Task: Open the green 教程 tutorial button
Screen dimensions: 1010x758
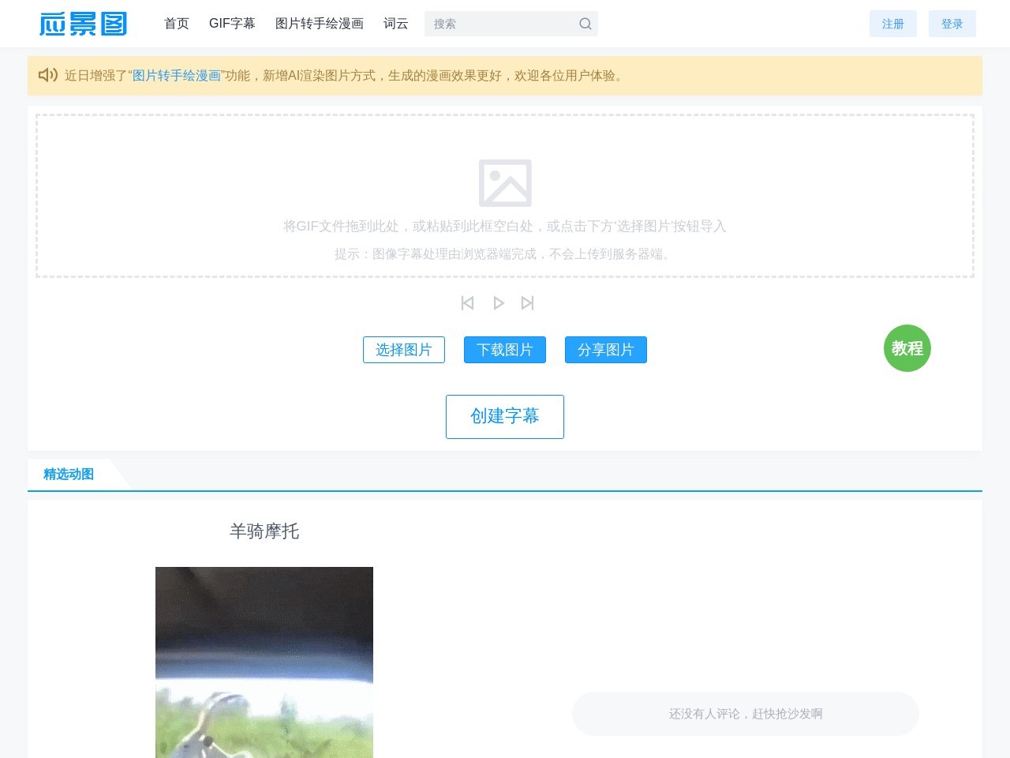Action: [907, 348]
